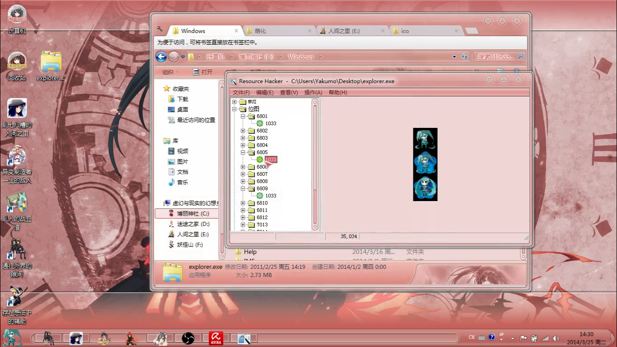Go forward in explorer window

[x=173, y=56]
